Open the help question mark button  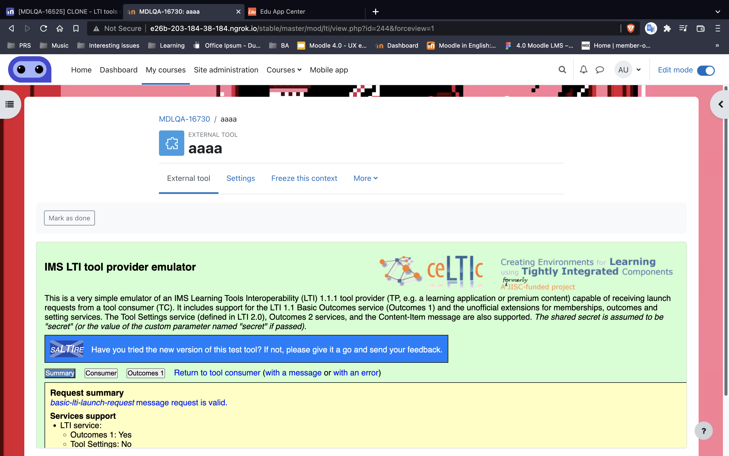click(703, 431)
